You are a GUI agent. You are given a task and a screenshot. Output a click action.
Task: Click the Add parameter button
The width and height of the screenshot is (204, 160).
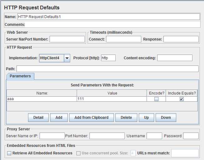point(59,118)
